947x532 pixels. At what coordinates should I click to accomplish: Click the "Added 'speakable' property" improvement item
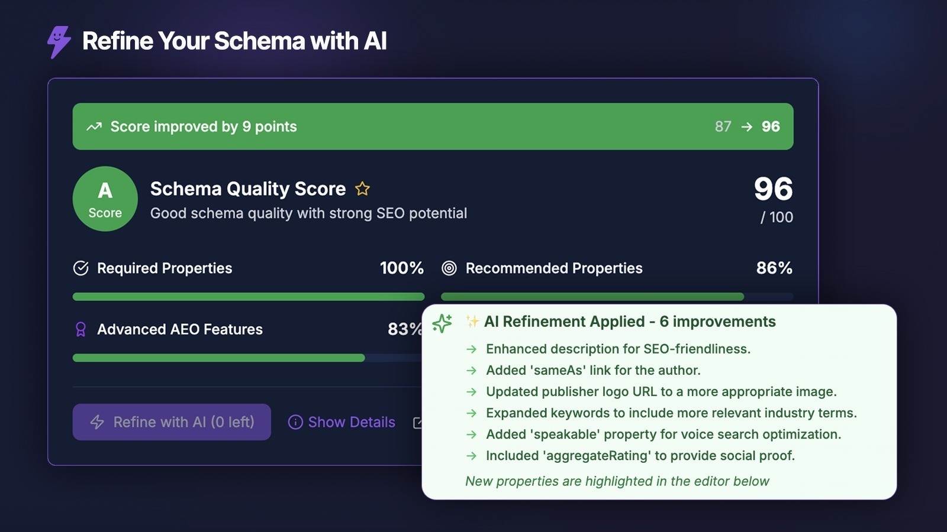click(x=663, y=434)
